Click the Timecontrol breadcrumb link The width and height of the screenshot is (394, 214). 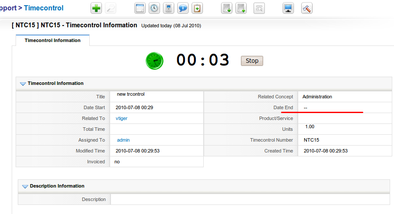[43, 8]
